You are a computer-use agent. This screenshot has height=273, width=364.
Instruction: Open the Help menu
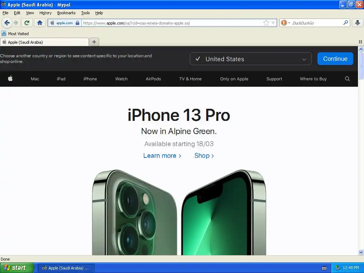[x=99, y=13]
